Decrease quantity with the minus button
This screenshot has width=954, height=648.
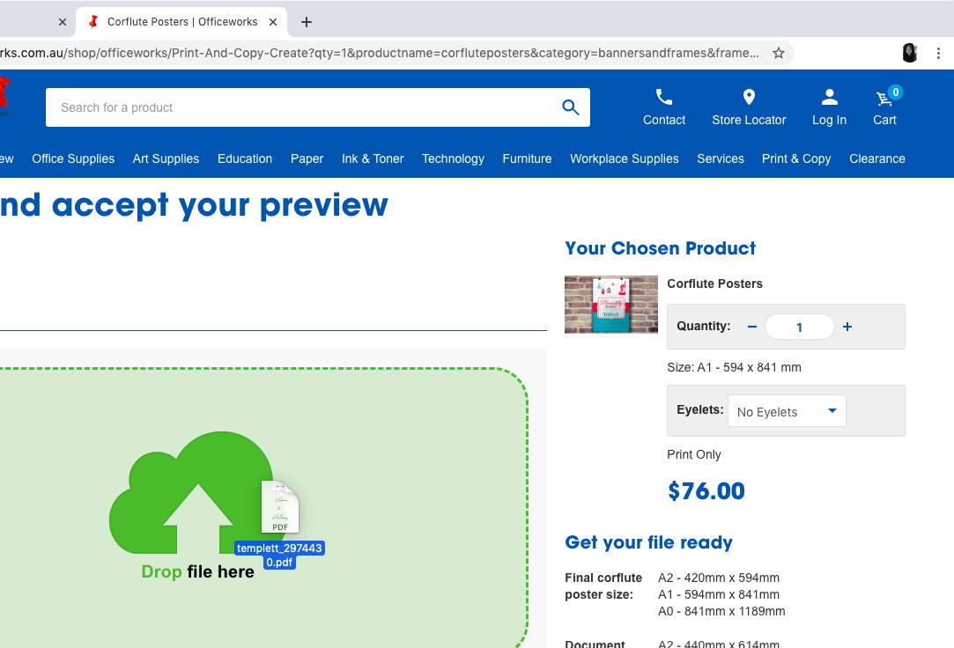752,327
